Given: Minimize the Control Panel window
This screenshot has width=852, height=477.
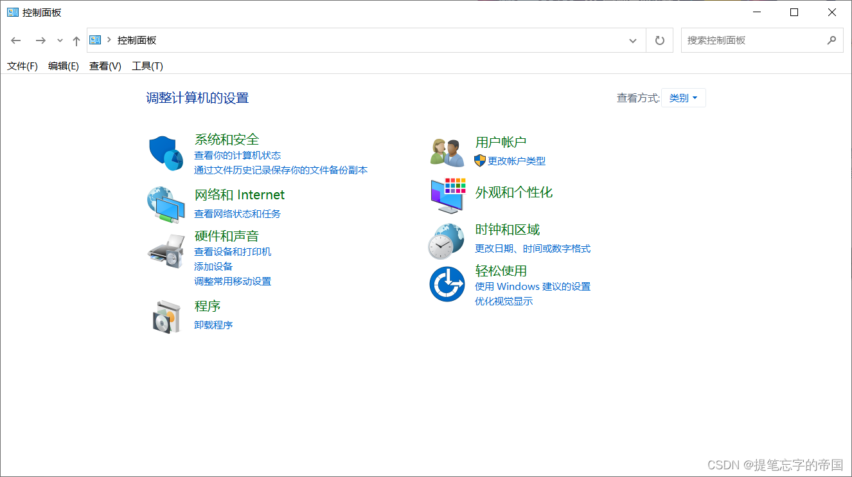Looking at the screenshot, I should [756, 12].
